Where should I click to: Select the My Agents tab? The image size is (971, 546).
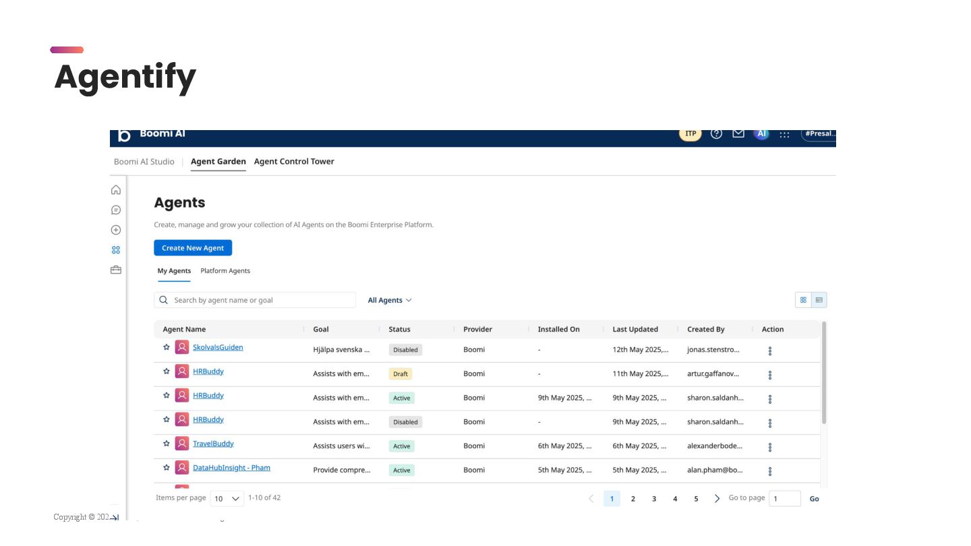tap(174, 271)
